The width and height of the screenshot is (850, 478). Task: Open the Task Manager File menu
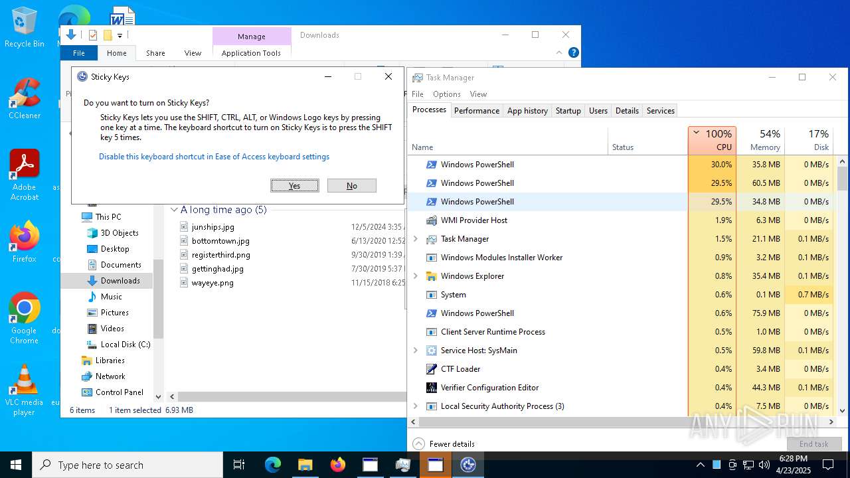(x=418, y=94)
